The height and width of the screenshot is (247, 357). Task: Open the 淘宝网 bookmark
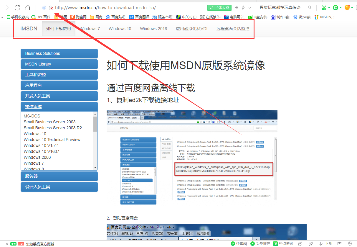(78, 17)
